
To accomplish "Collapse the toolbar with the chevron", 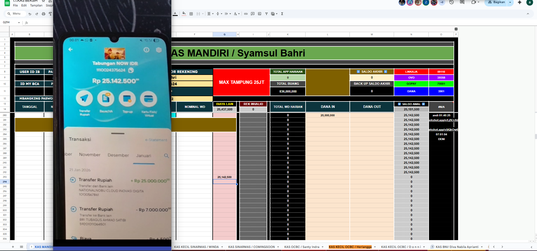I will pyautogui.click(x=528, y=14).
